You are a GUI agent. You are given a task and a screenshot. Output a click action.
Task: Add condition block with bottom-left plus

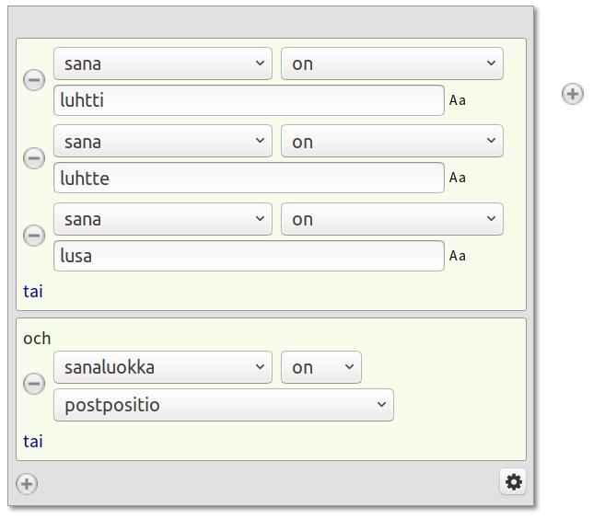[27, 483]
